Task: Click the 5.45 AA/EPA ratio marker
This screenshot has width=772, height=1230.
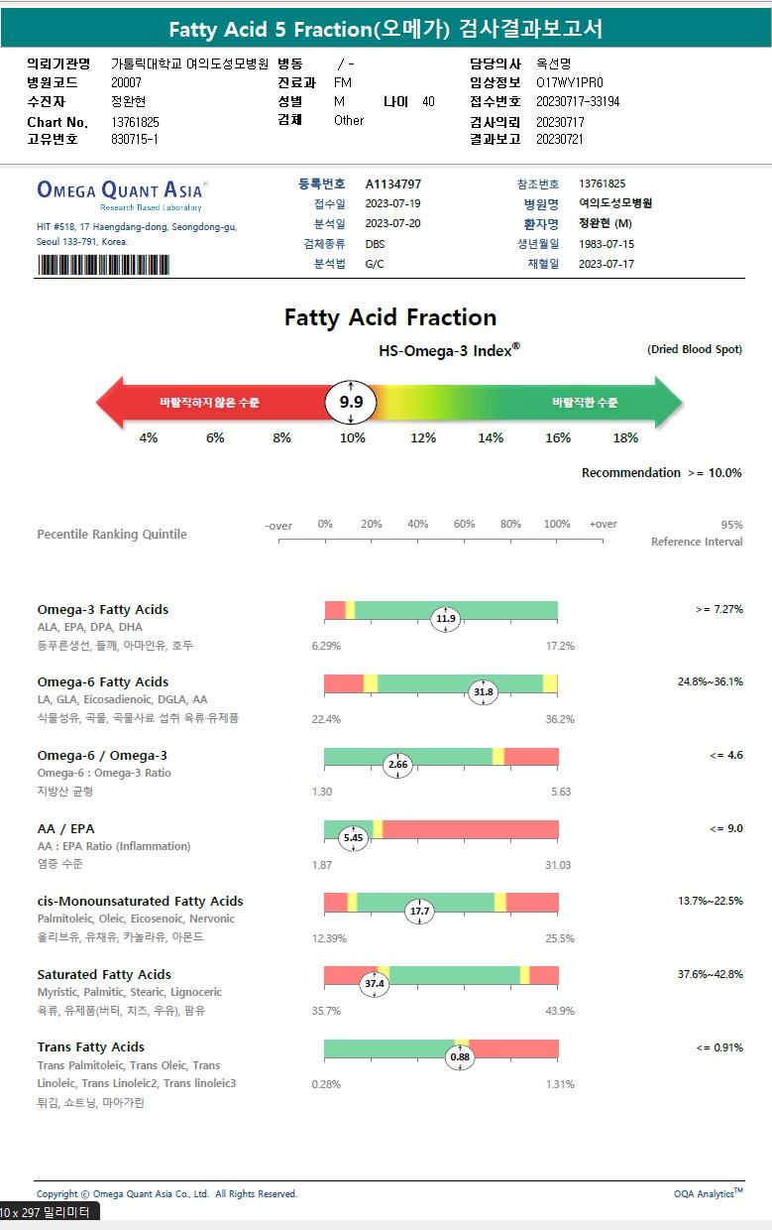Action: [354, 838]
